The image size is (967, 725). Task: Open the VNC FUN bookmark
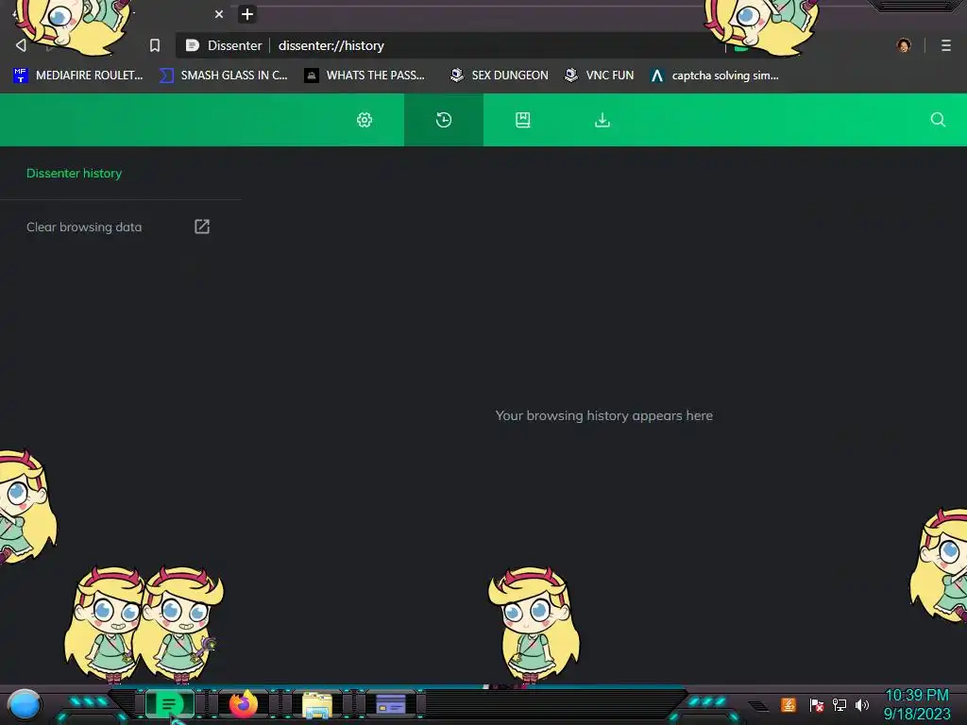(x=599, y=76)
